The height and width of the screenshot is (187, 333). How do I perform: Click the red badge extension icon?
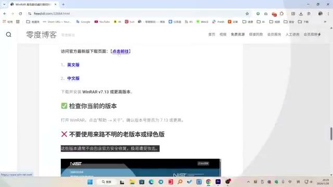point(274,14)
